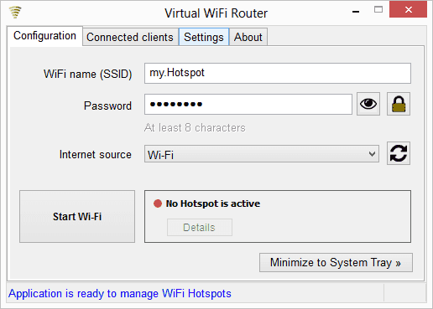Select the Configuration tab
This screenshot has width=433, height=309.
[x=44, y=36]
